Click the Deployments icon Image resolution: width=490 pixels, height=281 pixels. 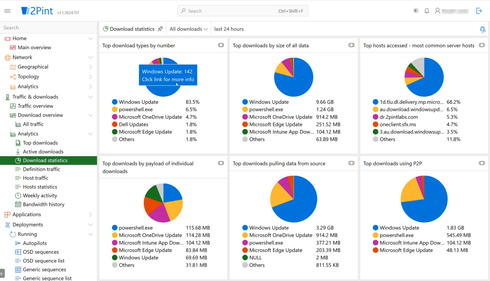[8, 225]
